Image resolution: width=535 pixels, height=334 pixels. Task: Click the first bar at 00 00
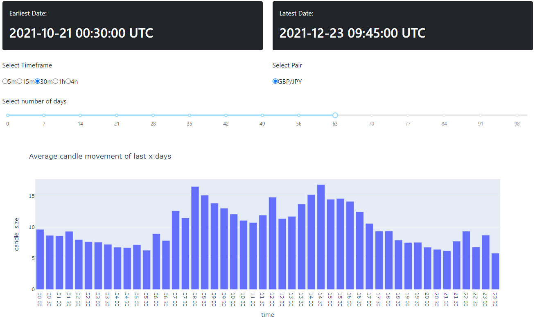40,259
